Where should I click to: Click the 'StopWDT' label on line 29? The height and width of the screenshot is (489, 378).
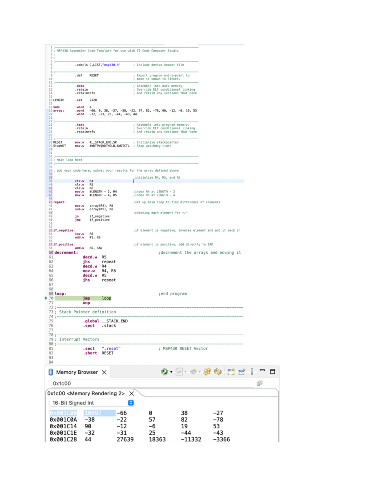coord(60,146)
